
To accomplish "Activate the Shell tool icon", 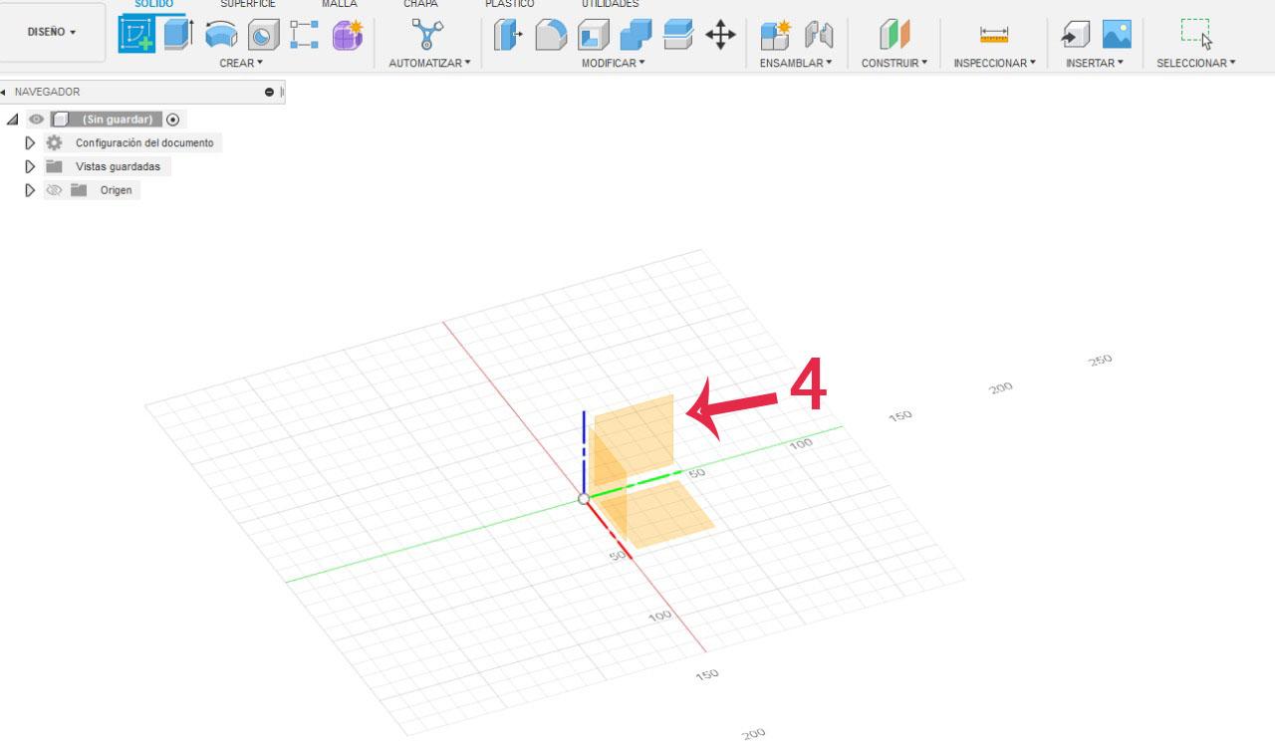I will (594, 36).
